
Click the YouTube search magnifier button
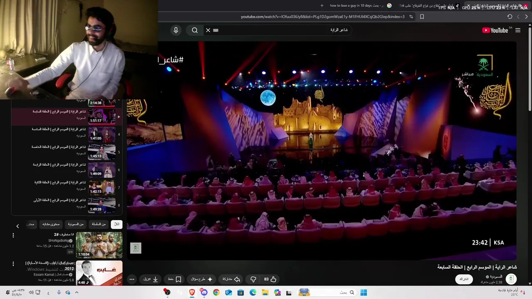195,30
